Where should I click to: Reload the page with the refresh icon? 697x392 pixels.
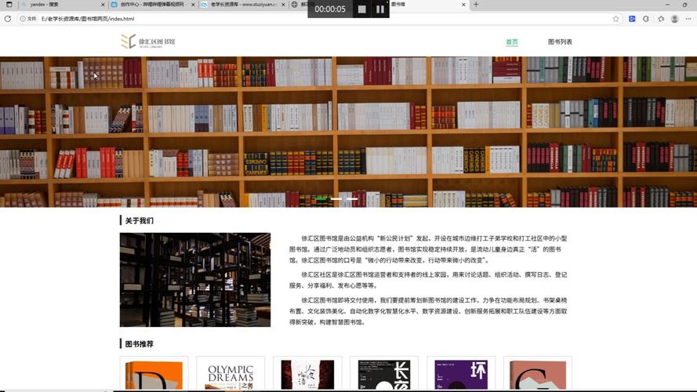click(x=8, y=19)
